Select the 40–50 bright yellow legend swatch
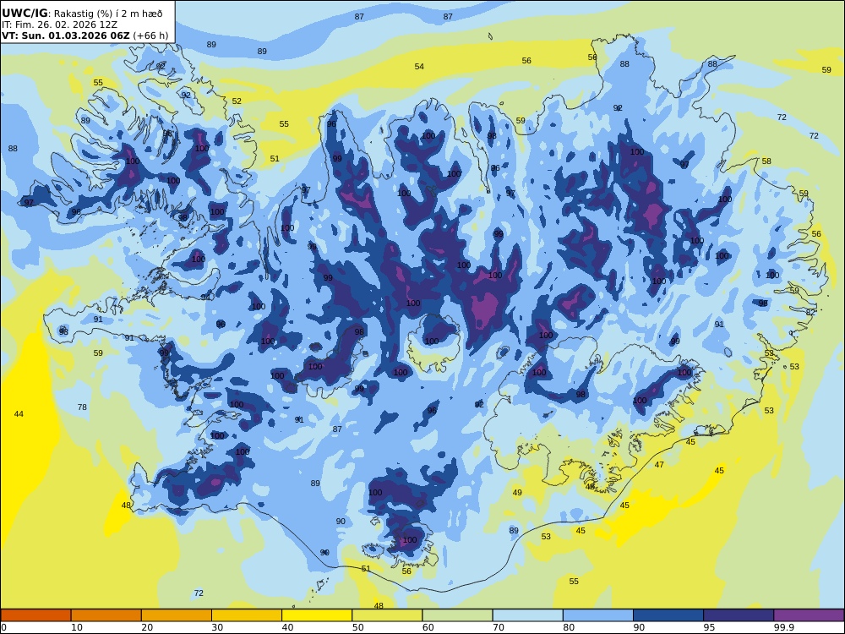This screenshot has width=845, height=634. tap(317, 615)
